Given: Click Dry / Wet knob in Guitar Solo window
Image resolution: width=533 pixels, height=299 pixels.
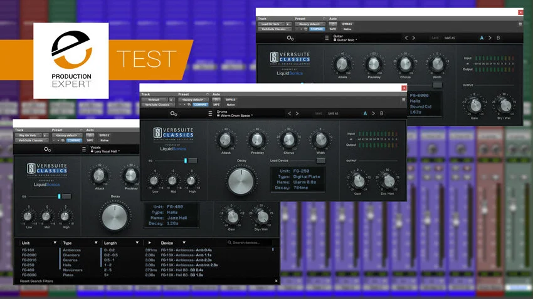Looking at the screenshot, I should (x=504, y=106).
